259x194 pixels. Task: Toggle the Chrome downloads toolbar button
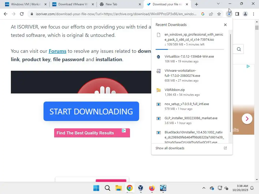[x=229, y=14]
